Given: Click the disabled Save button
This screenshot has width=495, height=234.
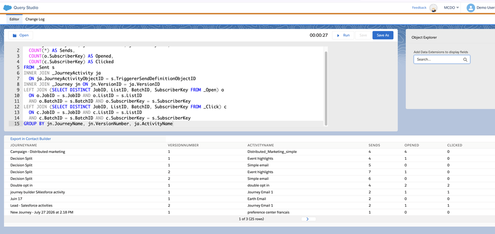Looking at the screenshot, I should [x=363, y=35].
